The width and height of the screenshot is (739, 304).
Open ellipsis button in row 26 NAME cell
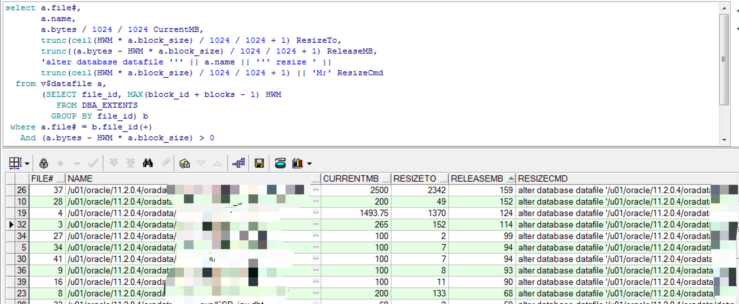point(316,190)
